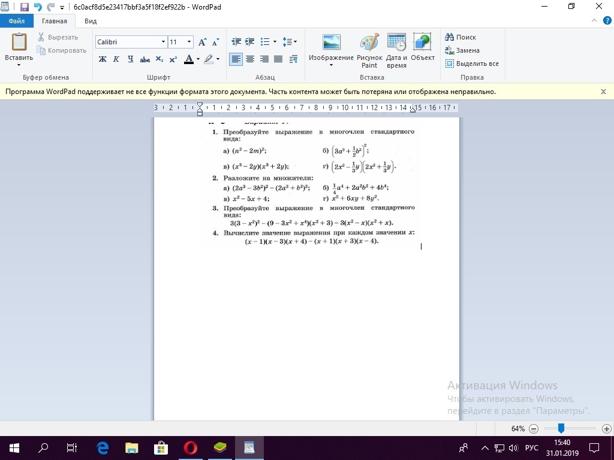614x460 pixels.
Task: Toggle underline Ч formatting
Action: point(130,59)
